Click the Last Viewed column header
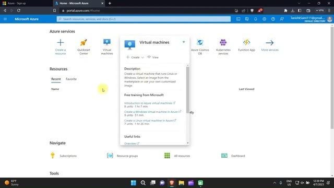This screenshot has height=188, width=334. point(246,89)
